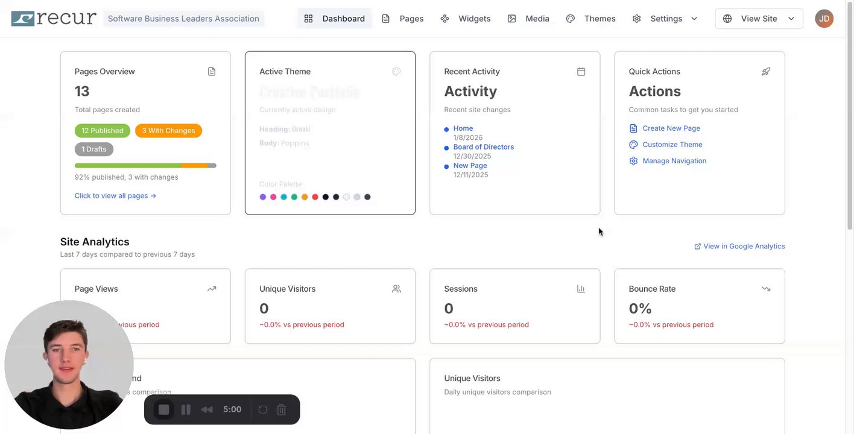854x434 pixels.
Task: Pick the purple palette swatch
Action: pos(263,197)
